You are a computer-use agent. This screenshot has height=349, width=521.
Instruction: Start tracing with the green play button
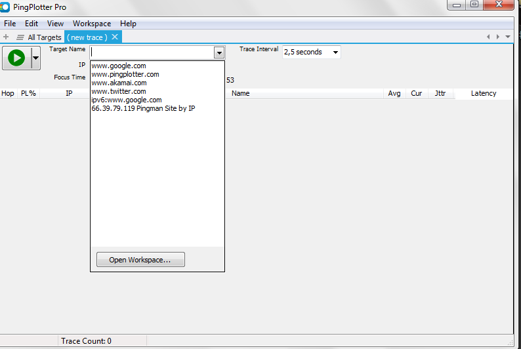pyautogui.click(x=16, y=58)
